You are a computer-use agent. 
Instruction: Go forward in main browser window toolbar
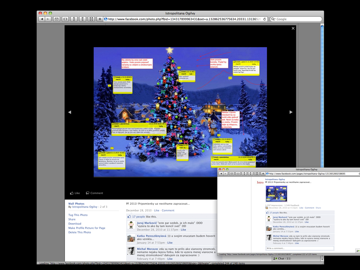coord(48,19)
